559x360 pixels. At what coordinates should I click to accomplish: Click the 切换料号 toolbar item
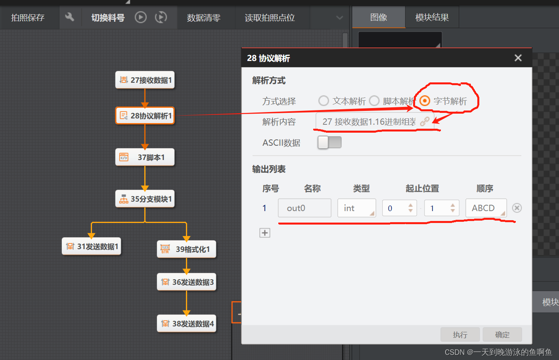click(108, 17)
